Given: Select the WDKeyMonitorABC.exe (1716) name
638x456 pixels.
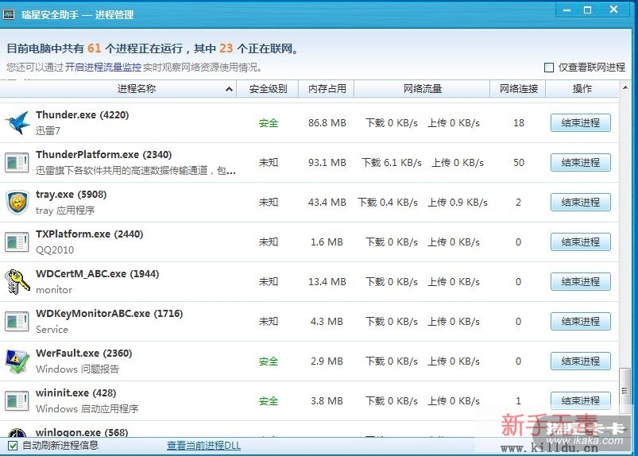Looking at the screenshot, I should (110, 314).
